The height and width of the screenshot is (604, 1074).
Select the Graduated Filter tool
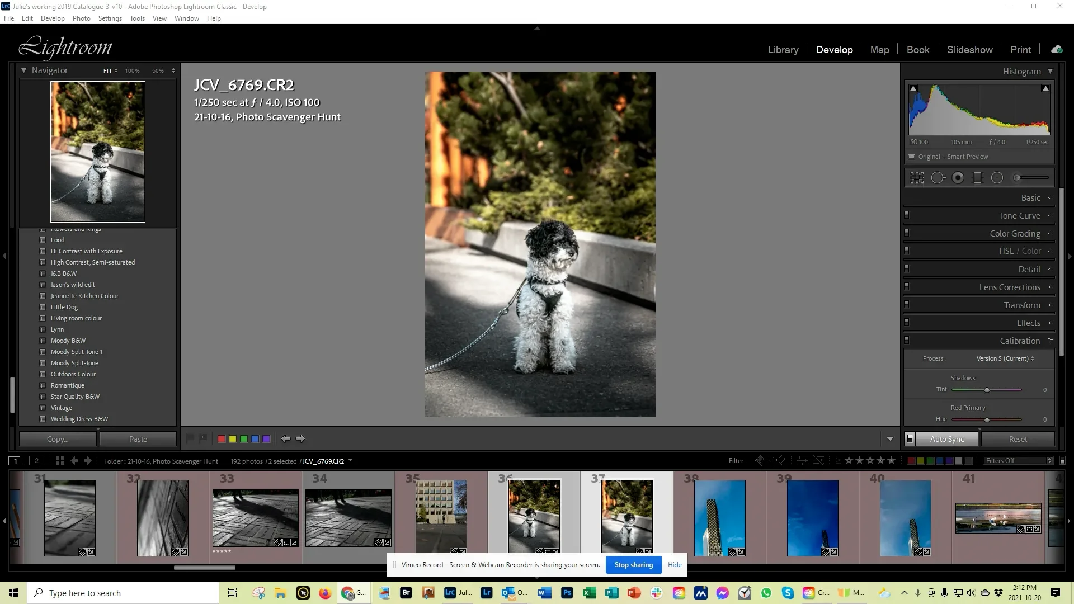pyautogui.click(x=978, y=177)
